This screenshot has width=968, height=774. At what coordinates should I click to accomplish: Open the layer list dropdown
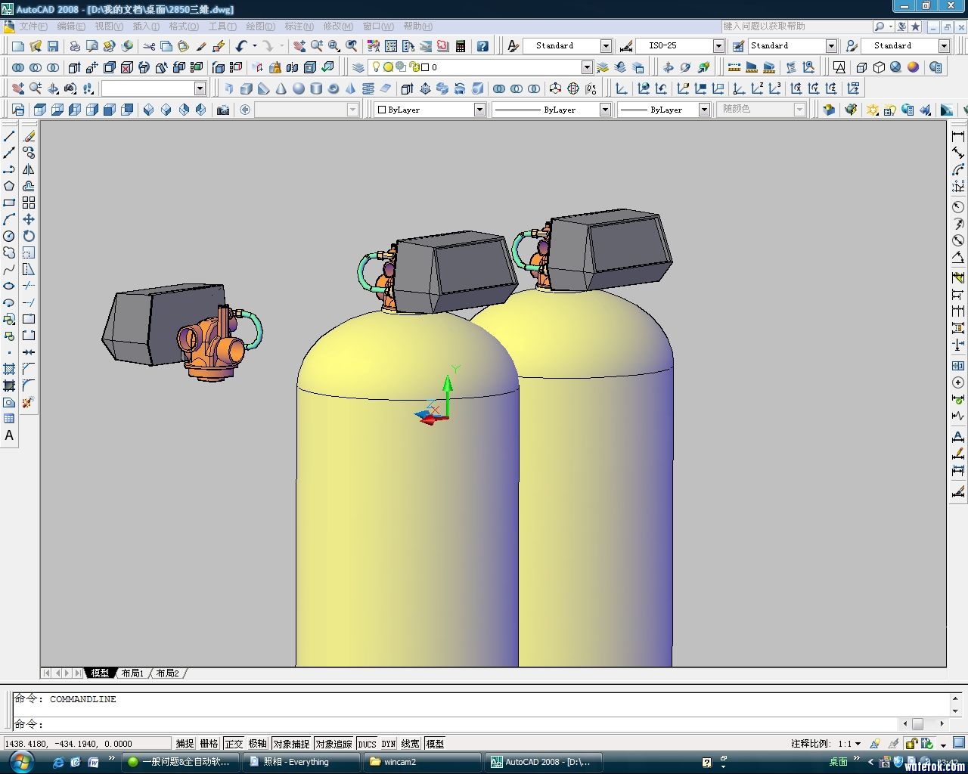click(587, 68)
